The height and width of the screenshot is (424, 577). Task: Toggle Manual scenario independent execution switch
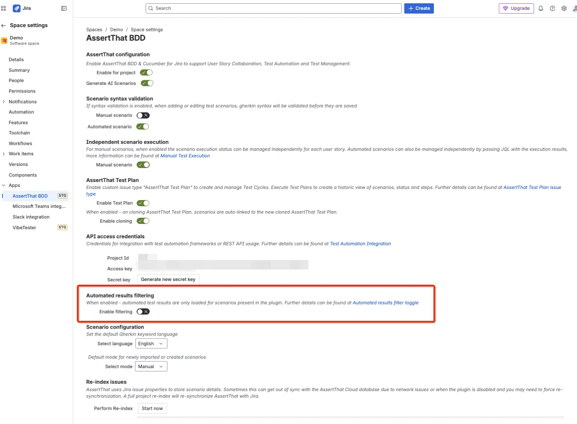tap(143, 165)
